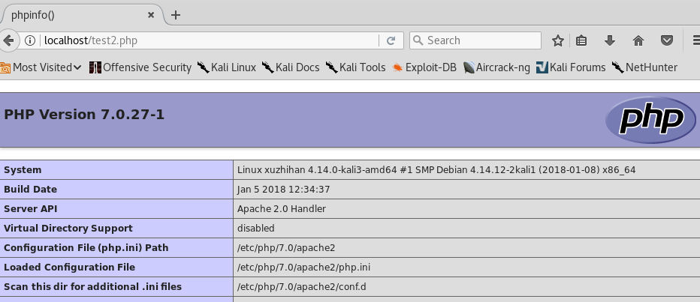Screen dimensions: 700x302
Task: Expand the Most Visited bookmarks dropdown
Action: tap(41, 67)
